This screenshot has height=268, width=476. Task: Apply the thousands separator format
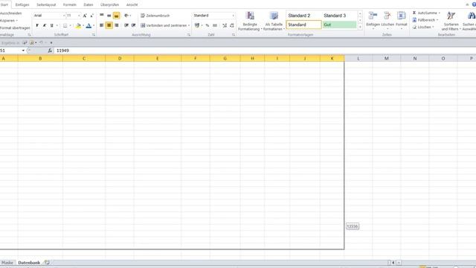click(215, 25)
